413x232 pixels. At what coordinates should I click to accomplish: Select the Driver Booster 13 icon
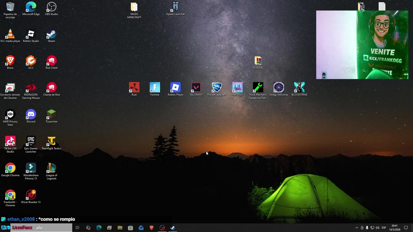31,197
